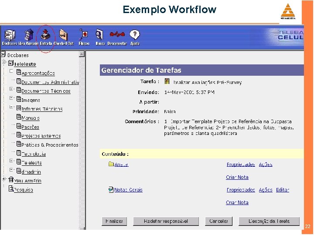Viewport: 314px width, 235px height.
Task: Click the tree panel scroll-up arrow
Action: pos(82,54)
